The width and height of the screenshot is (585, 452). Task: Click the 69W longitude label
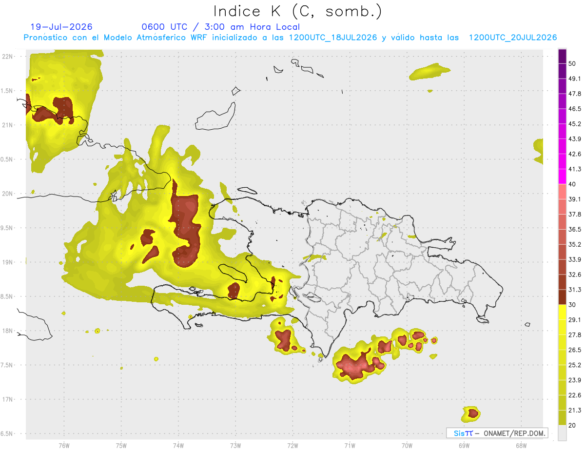coord(464,445)
